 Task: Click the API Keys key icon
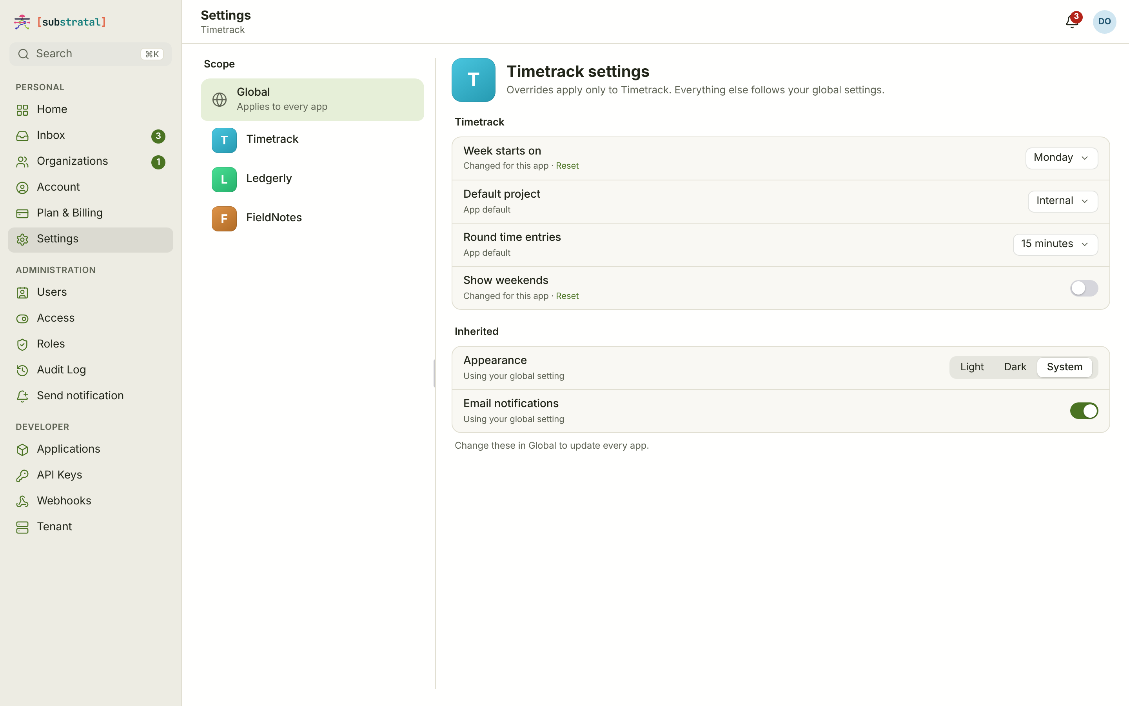pyautogui.click(x=22, y=475)
